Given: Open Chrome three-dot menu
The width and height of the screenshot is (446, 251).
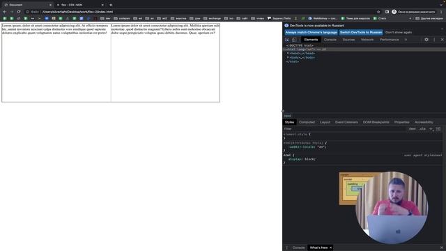Looking at the screenshot, I should point(441,12).
